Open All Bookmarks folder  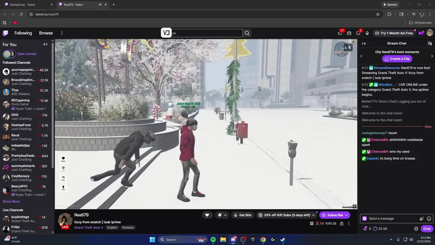click(420, 23)
